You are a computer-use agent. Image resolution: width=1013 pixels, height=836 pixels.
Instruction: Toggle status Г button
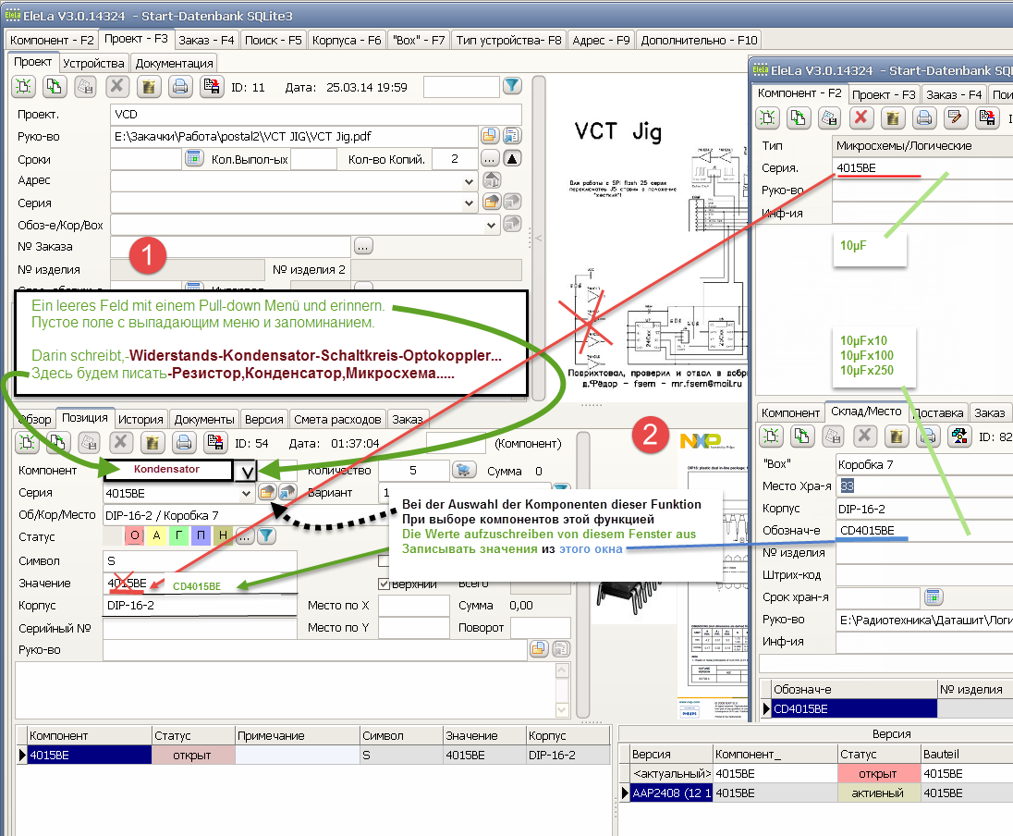point(178,535)
